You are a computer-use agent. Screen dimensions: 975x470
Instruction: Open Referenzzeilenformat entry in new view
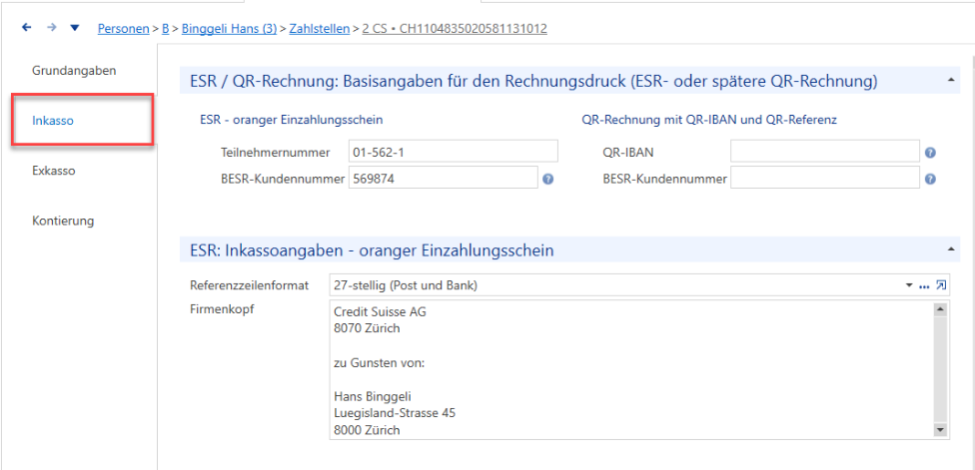click(x=941, y=285)
